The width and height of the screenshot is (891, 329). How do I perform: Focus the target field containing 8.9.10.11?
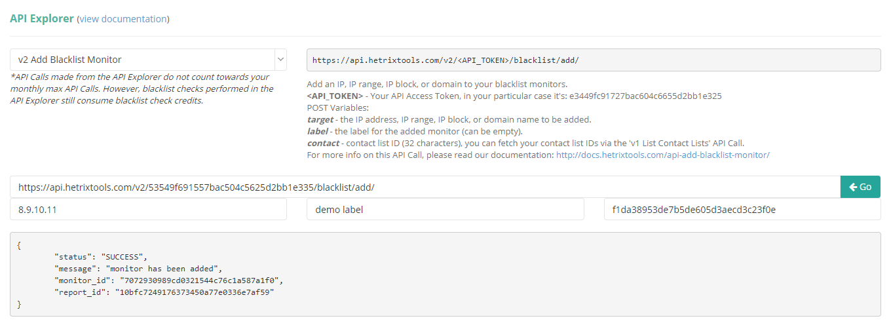click(148, 210)
